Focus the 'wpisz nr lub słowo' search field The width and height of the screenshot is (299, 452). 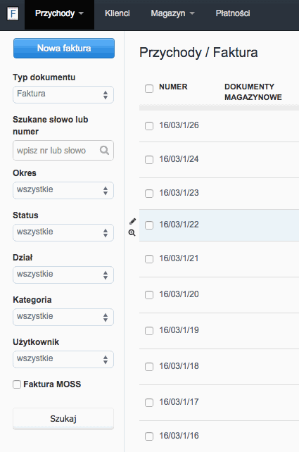[63, 150]
